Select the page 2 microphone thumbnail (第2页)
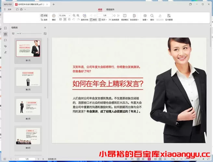 [28, 80]
